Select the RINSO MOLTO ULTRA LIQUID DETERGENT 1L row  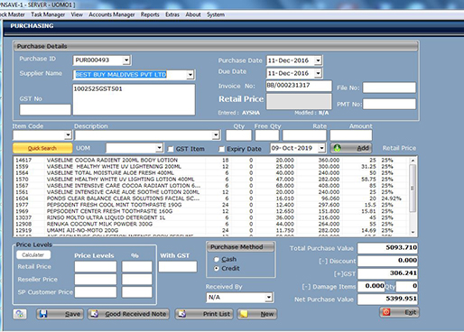point(211,217)
